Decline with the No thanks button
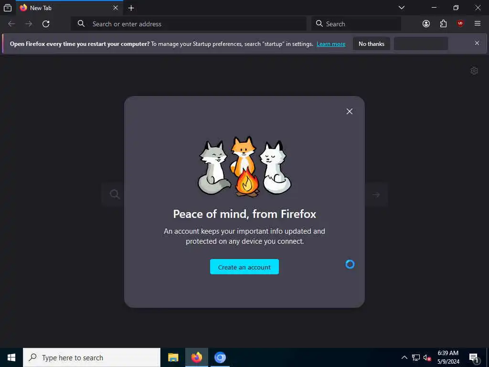Screen dimensions: 489x367 372,43
